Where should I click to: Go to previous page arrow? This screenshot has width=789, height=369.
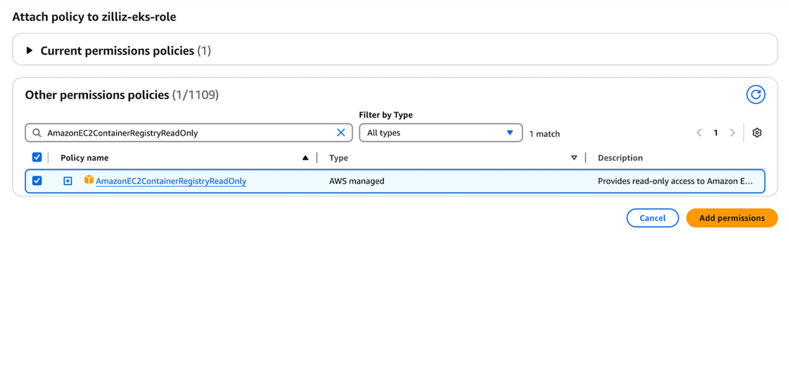[699, 133]
